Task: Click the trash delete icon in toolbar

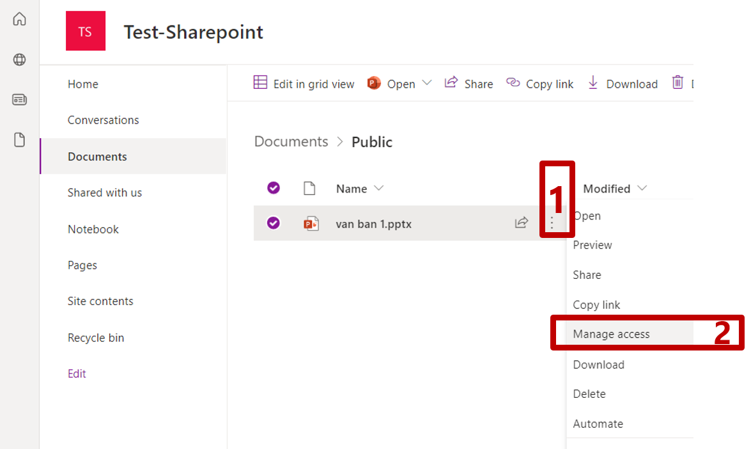Action: [x=677, y=83]
